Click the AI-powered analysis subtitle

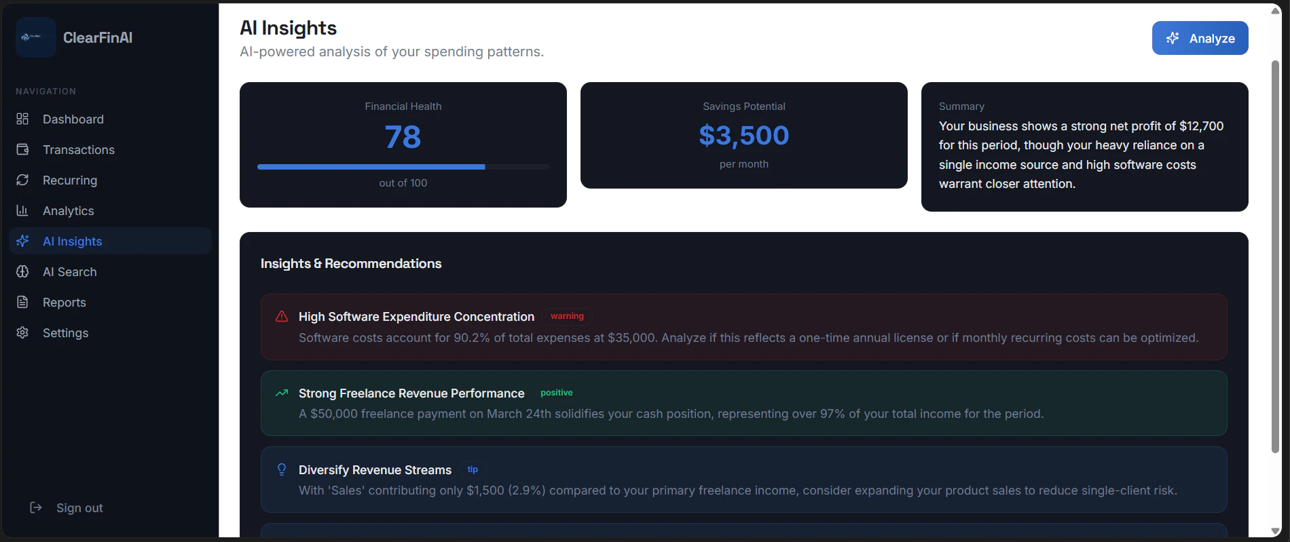(x=392, y=52)
